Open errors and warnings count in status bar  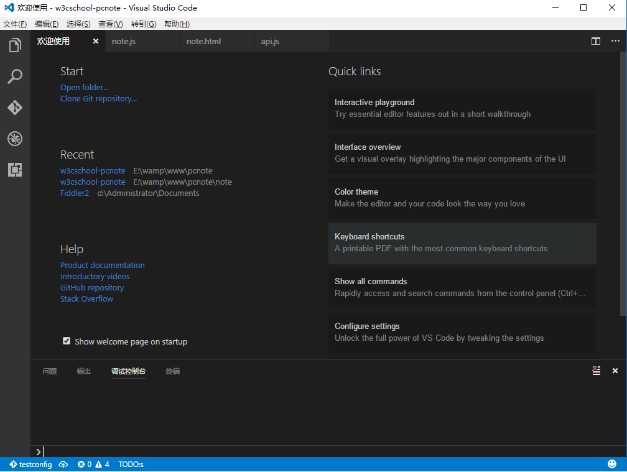tap(93, 465)
